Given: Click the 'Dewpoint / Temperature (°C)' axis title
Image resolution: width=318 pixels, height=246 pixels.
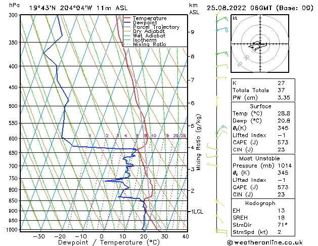Looking at the screenshot, I should pos(109,242).
